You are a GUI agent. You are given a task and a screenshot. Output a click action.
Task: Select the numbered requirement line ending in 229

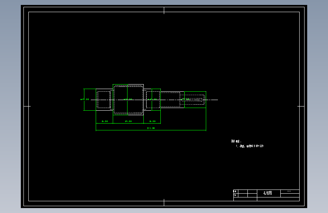tap(250, 146)
